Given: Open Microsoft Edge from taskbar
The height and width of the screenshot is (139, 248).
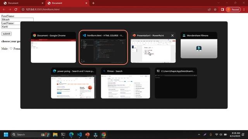Looking at the screenshot, I should [71, 134].
